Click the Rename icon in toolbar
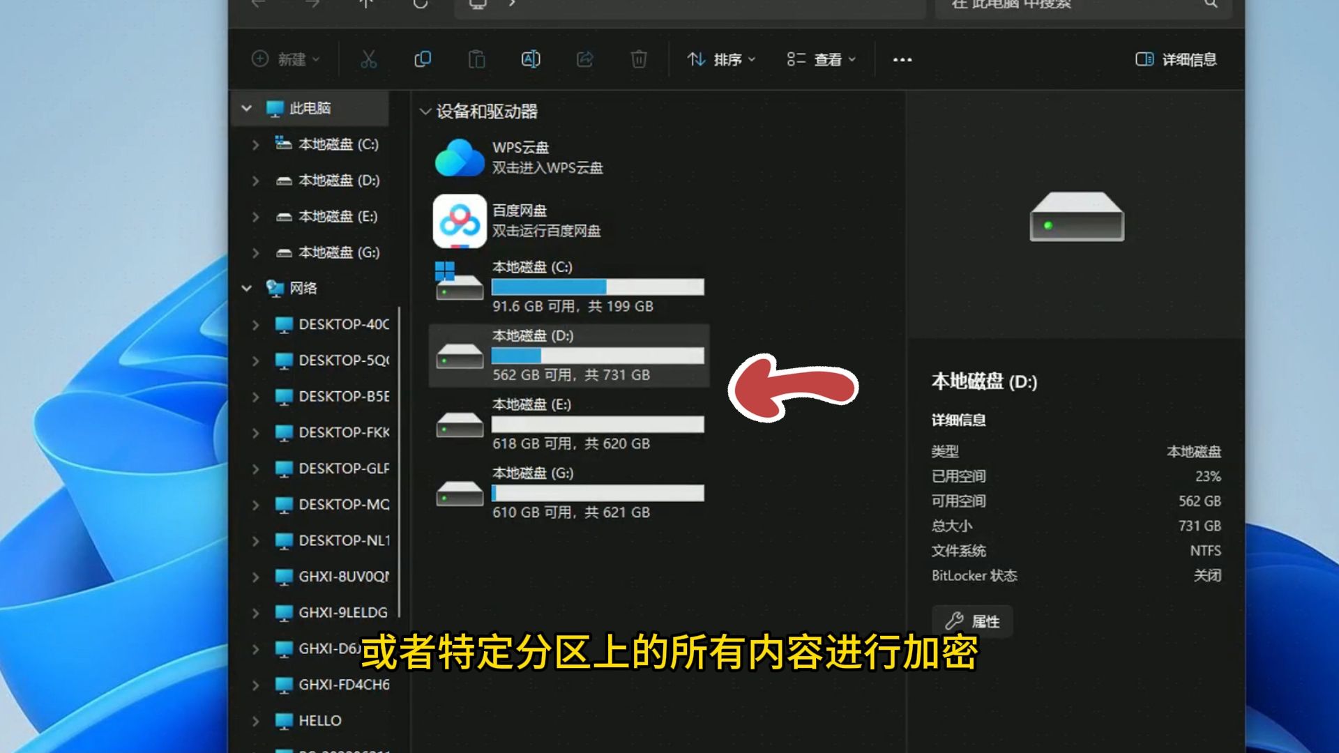This screenshot has height=753, width=1339. (x=531, y=59)
